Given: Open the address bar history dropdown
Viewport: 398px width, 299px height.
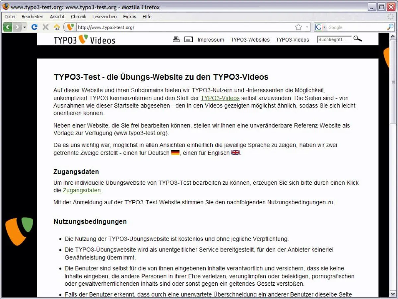Looking at the screenshot, I should (307, 27).
